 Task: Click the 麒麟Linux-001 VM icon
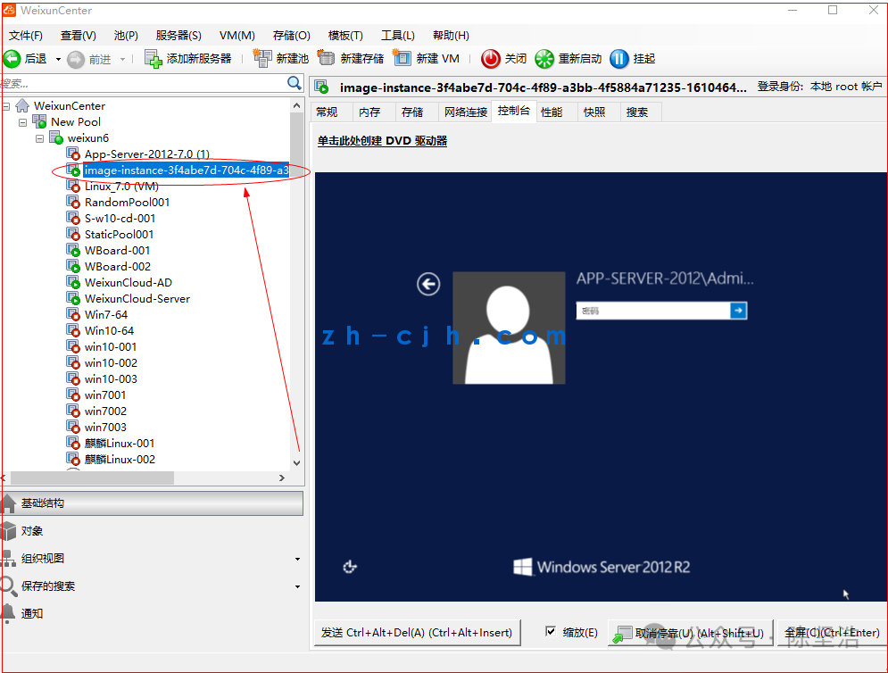pos(73,443)
